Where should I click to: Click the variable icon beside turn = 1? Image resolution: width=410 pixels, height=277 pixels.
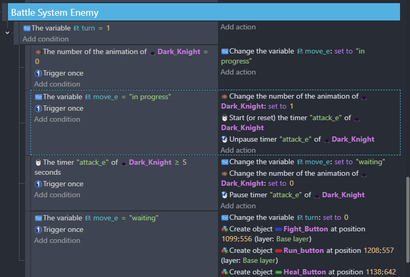[x=27, y=28]
